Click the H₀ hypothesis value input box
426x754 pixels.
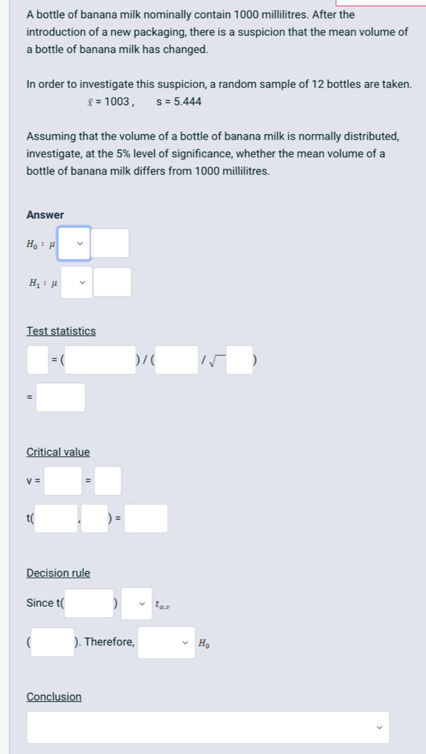tap(112, 243)
